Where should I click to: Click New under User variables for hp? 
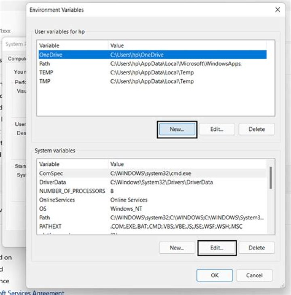177,129
